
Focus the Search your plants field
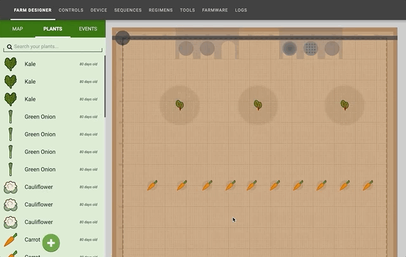[57, 47]
